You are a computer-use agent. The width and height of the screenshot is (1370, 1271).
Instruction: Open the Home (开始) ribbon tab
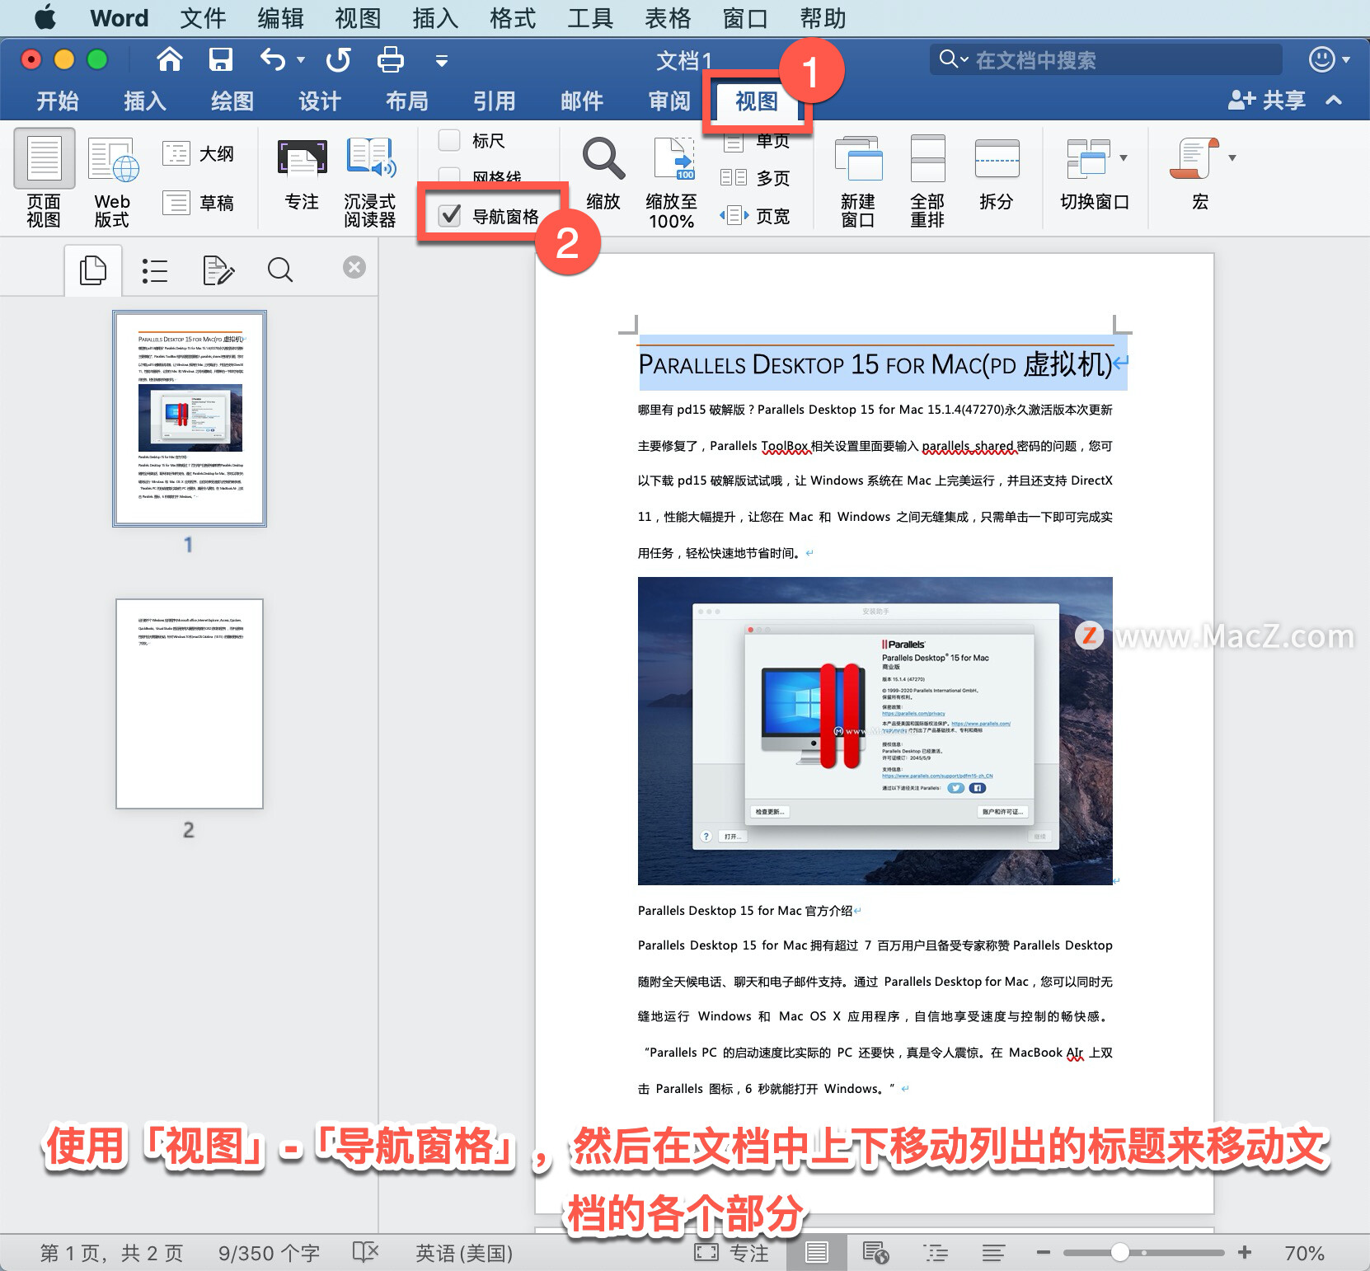(x=58, y=101)
